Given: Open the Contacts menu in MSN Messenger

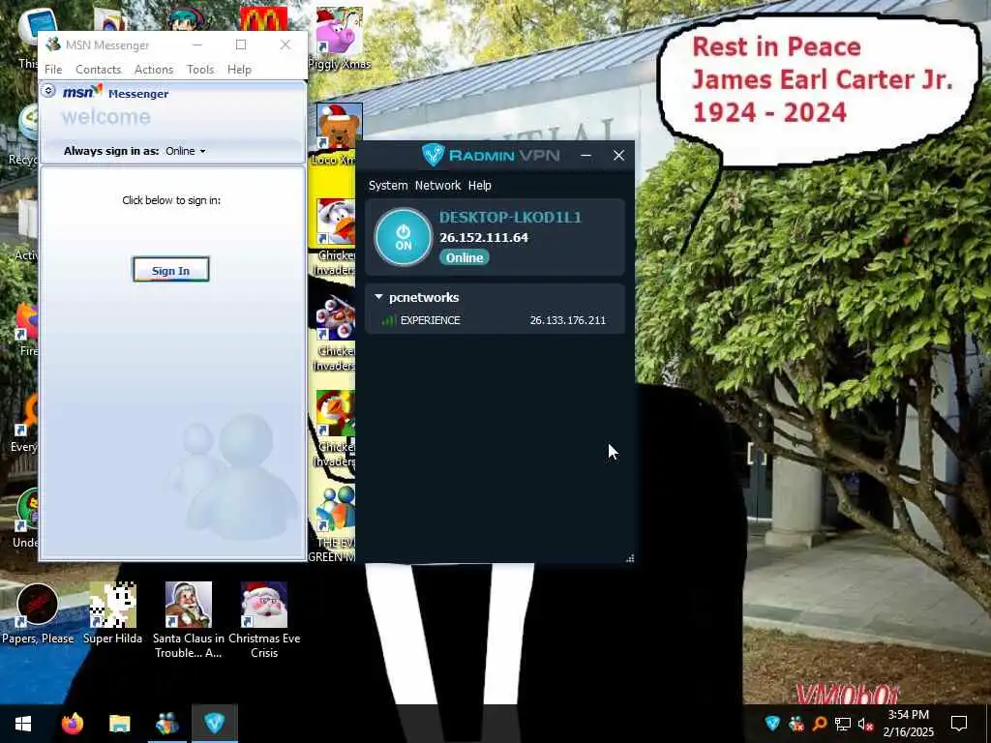Looking at the screenshot, I should [98, 70].
